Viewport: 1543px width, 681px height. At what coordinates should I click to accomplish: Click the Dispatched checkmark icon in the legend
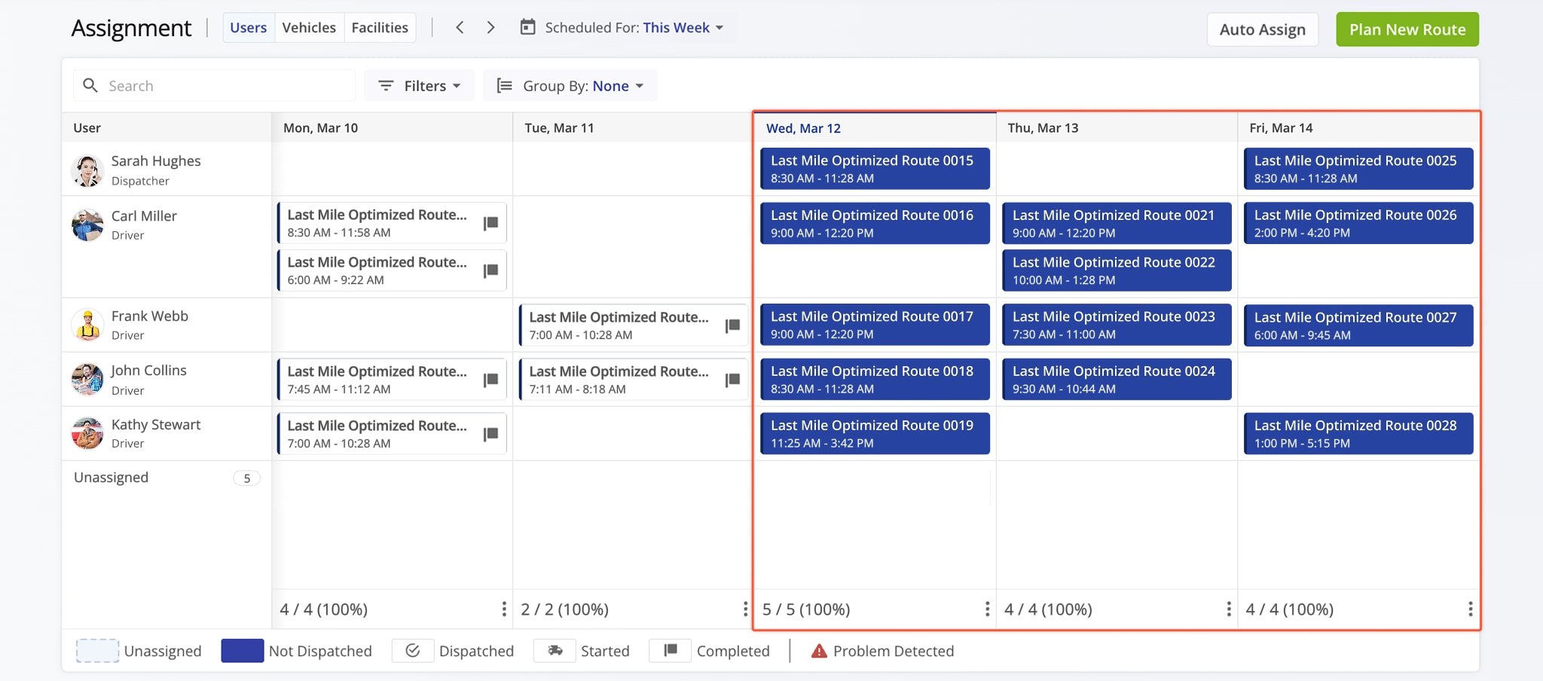[413, 650]
